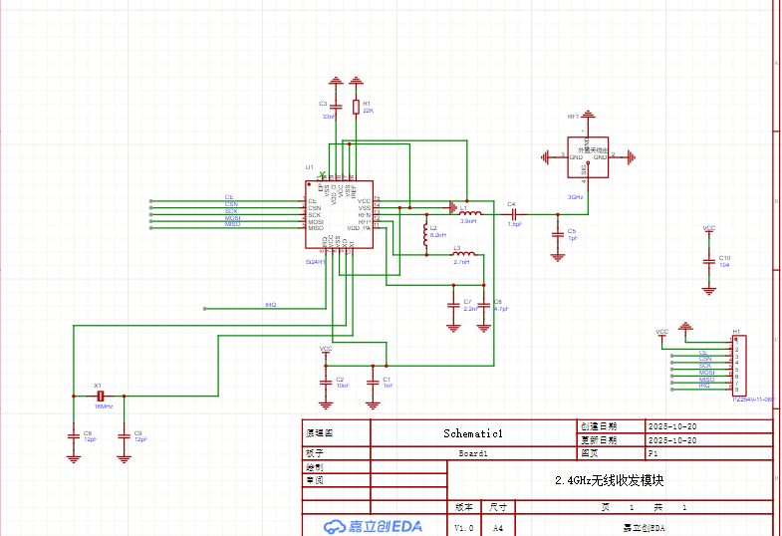Click the V1.0 version cell
782x536 pixels.
[x=464, y=527]
